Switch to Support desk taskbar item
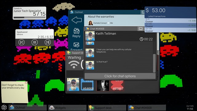Viewport: 197px width, 111px height. click(107, 108)
